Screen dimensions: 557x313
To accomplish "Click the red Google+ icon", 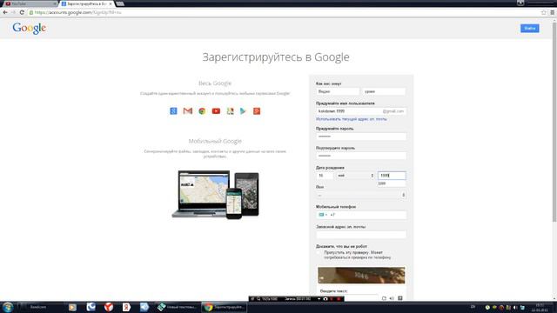I will click(257, 111).
